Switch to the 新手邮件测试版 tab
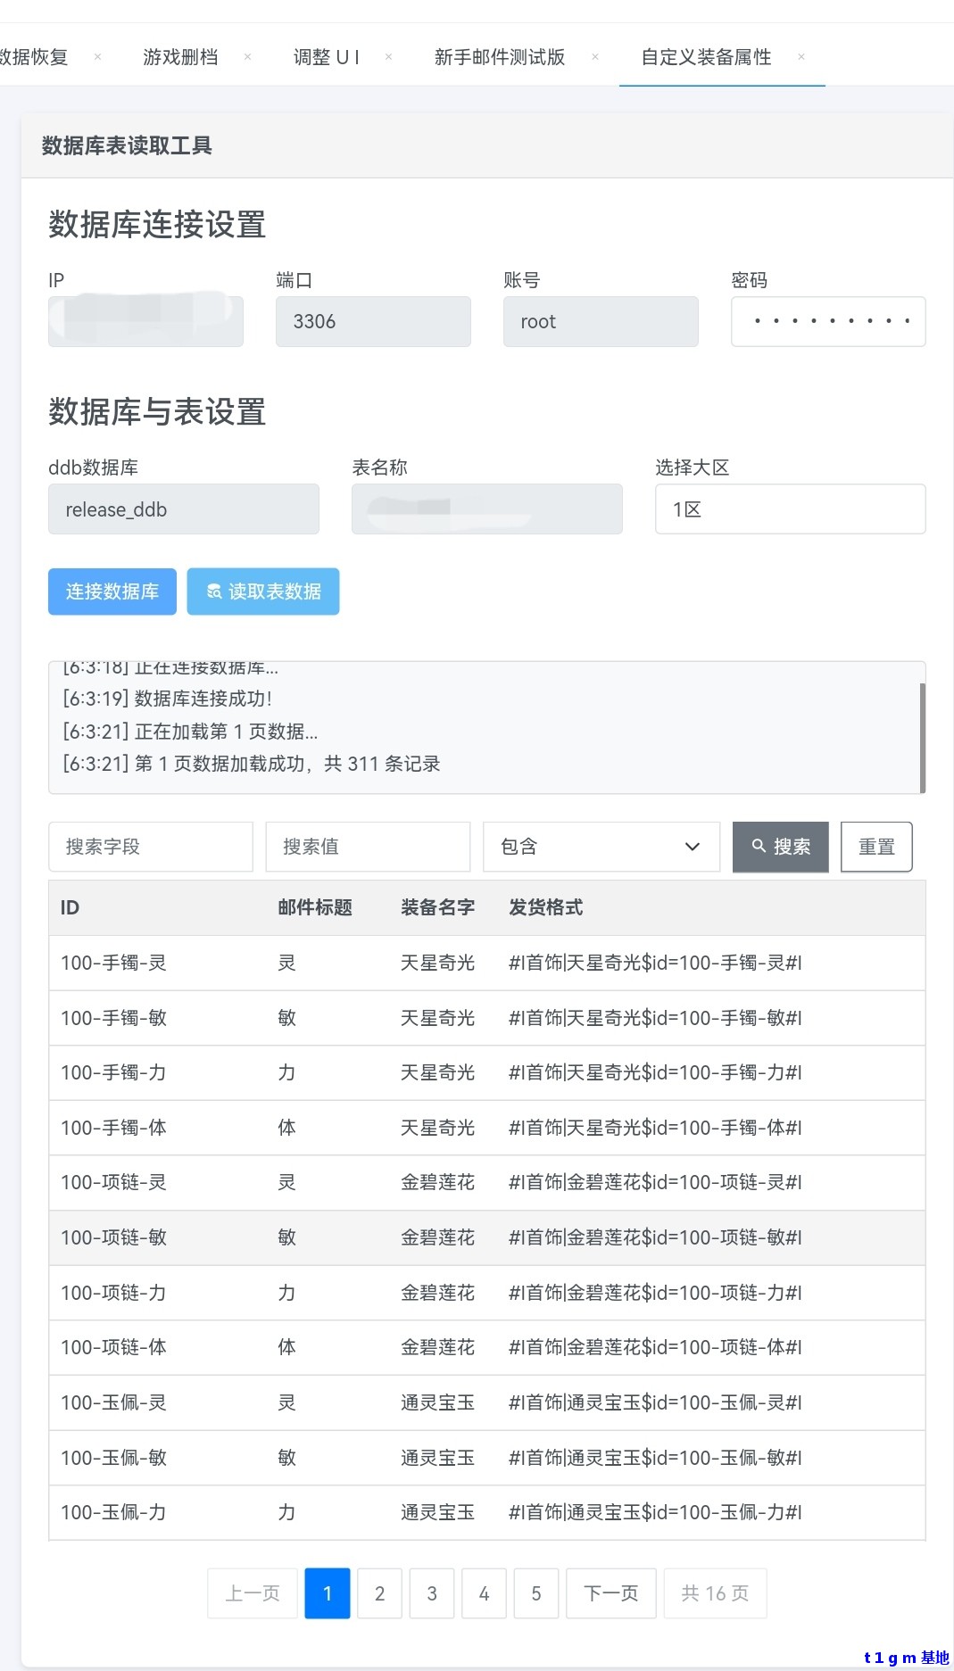 (499, 57)
